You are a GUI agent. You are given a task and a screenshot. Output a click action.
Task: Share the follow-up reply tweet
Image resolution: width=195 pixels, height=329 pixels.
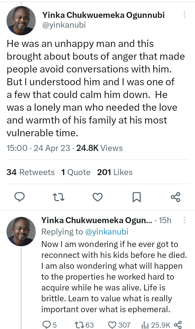pyautogui.click(x=177, y=324)
